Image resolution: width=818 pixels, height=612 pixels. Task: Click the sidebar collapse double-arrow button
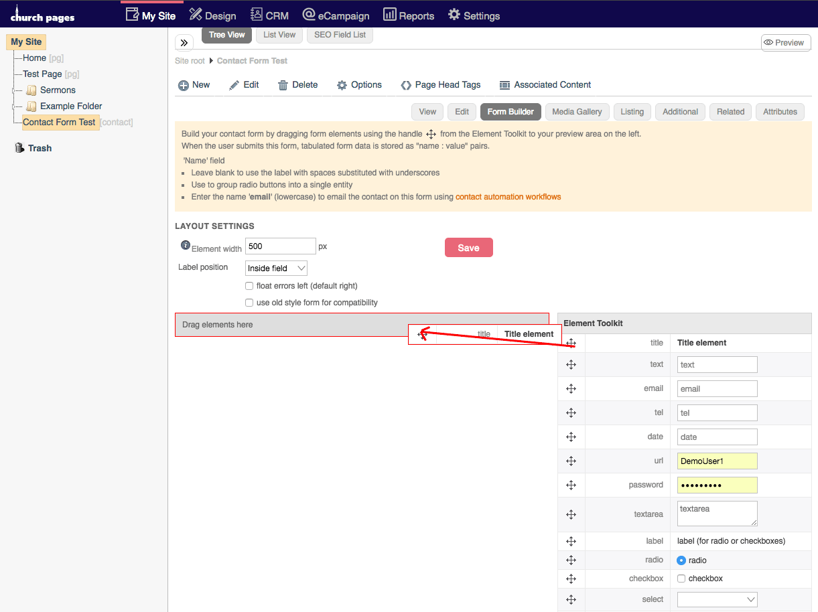(x=184, y=43)
